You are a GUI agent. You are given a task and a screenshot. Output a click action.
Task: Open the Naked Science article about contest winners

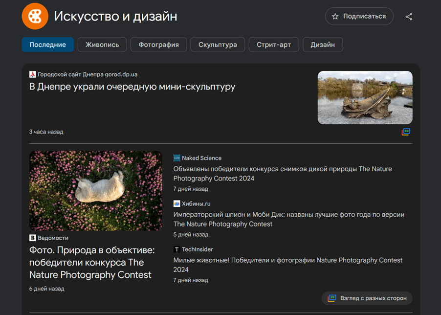[283, 174]
